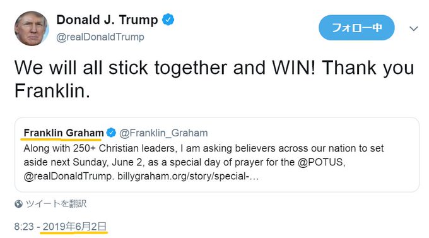This screenshot has height=238, width=429.
Task: Click 'June 2' text in the quoted tweet
Action: [x=127, y=162]
